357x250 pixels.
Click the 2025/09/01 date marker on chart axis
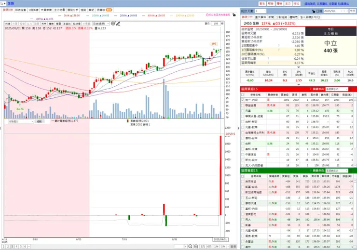tap(220, 239)
